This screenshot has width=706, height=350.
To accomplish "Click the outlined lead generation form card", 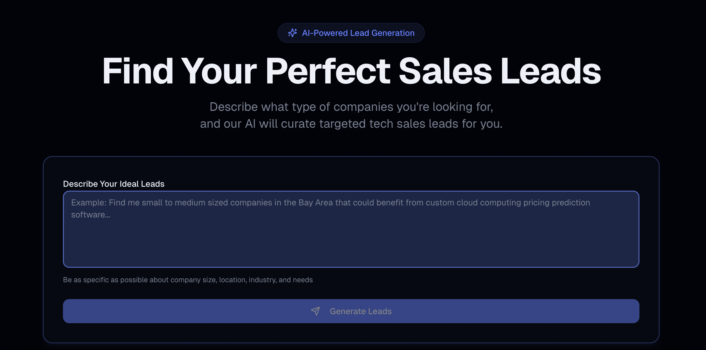I will point(351,249).
